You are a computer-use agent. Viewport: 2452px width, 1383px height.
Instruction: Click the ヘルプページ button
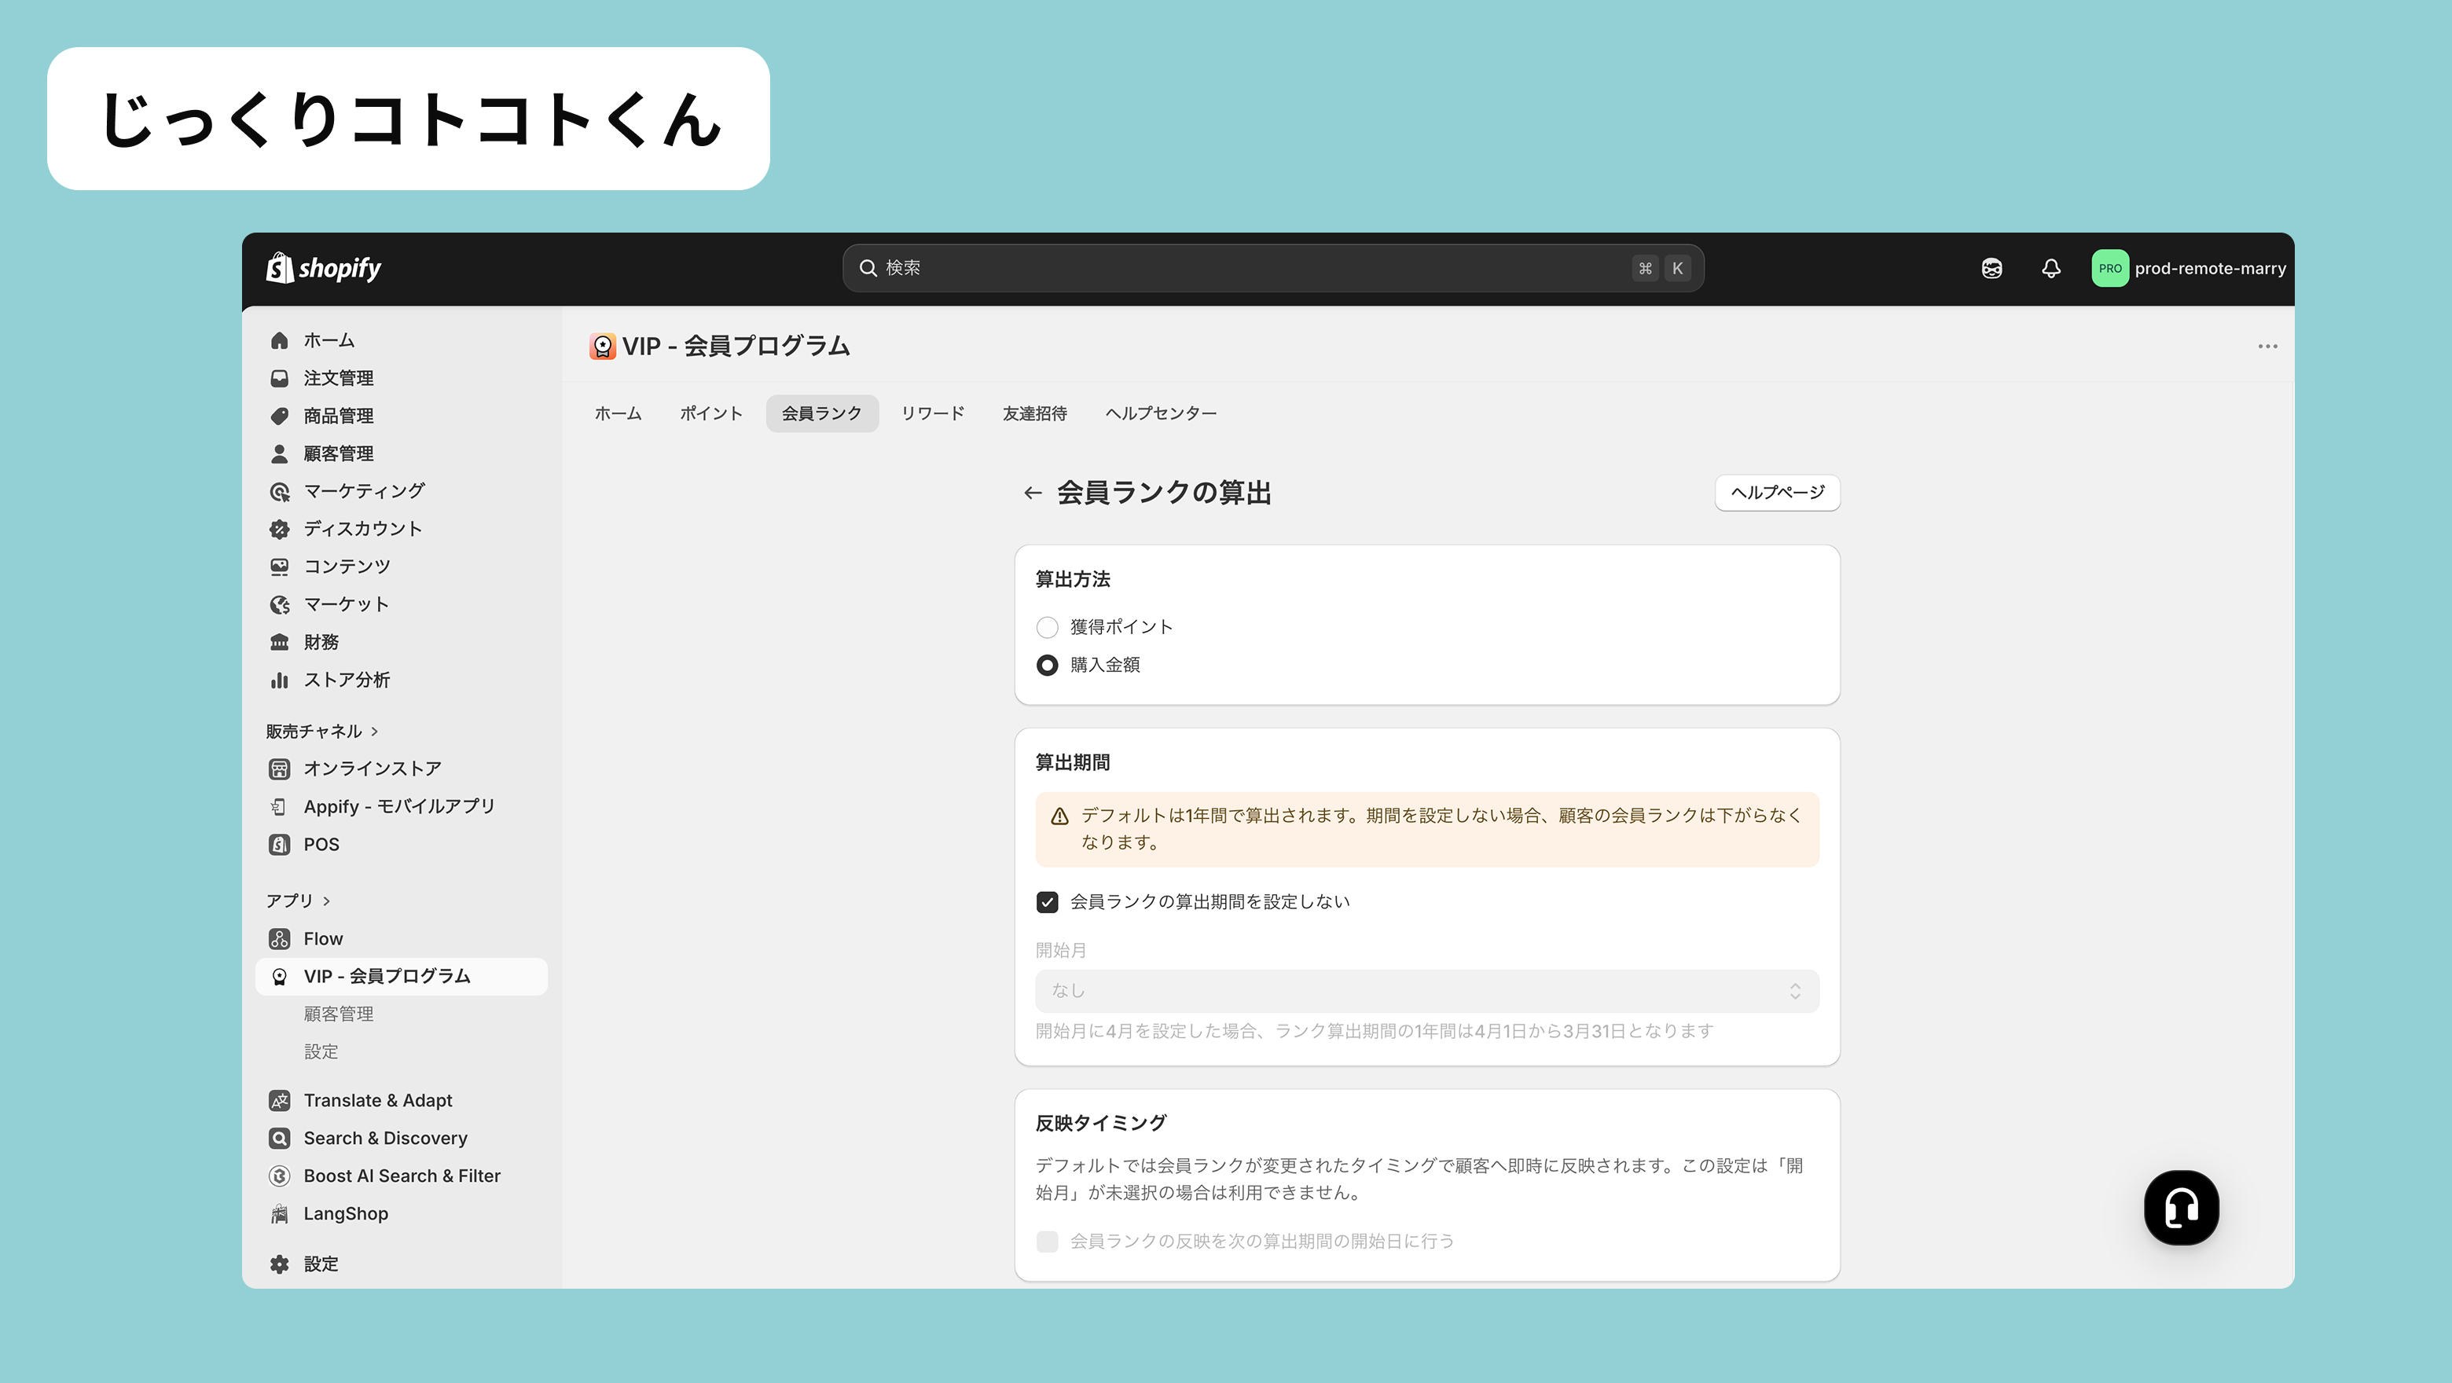1776,492
